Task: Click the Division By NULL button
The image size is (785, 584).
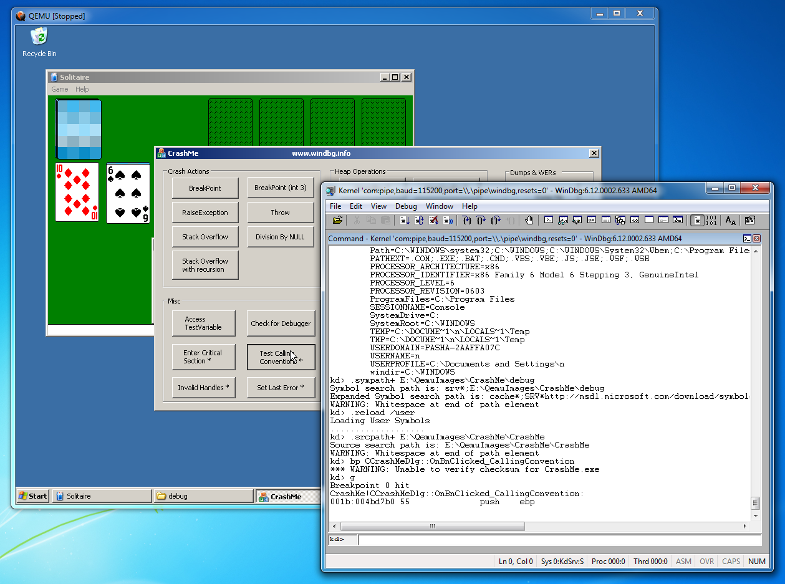Action: pyautogui.click(x=281, y=237)
